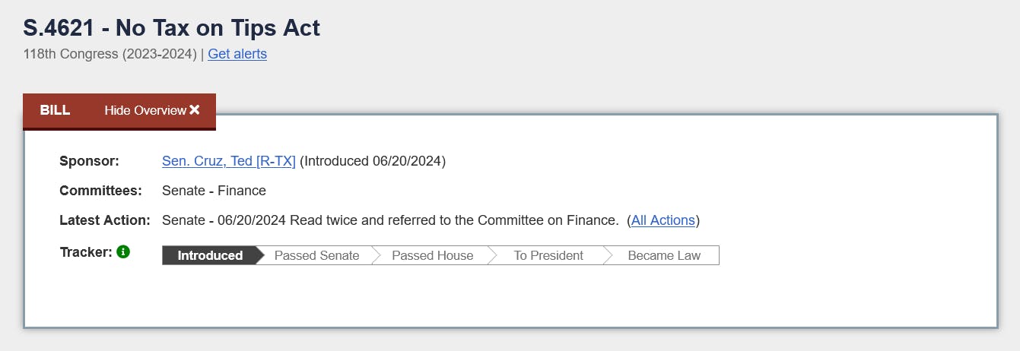
Task: Click the Sponsor label
Action: (89, 161)
